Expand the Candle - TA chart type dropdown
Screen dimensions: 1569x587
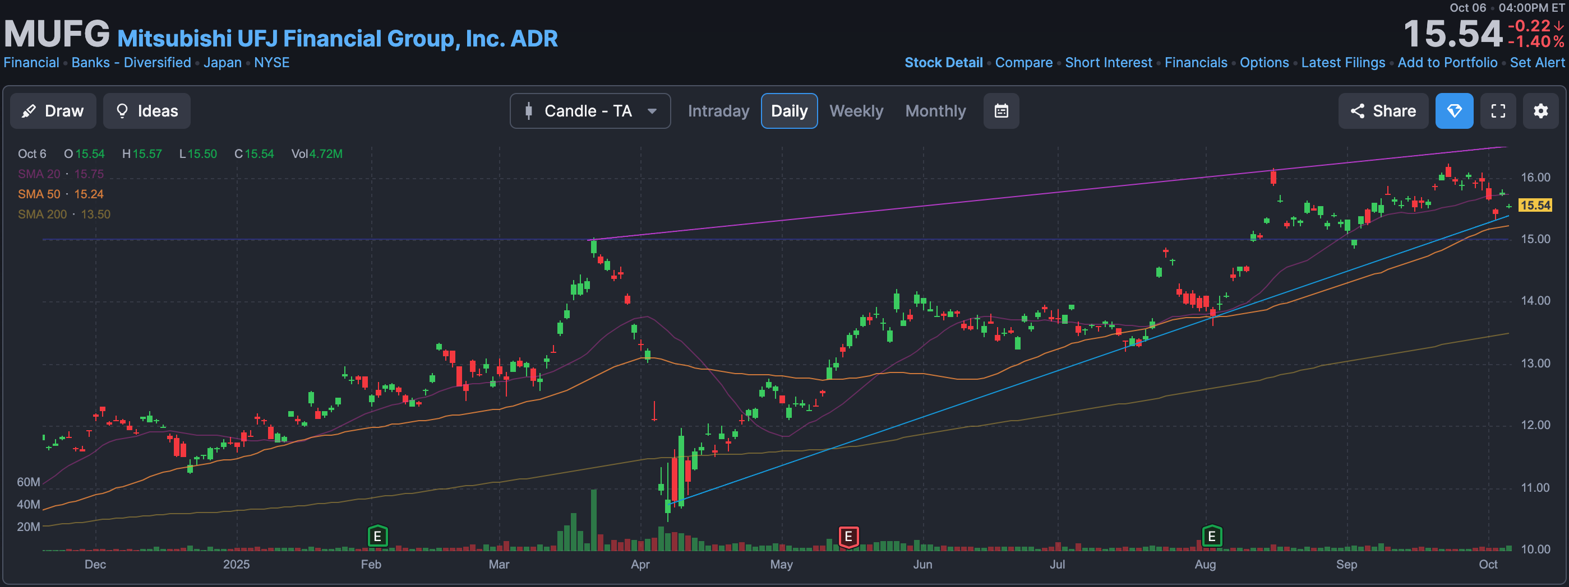[590, 111]
